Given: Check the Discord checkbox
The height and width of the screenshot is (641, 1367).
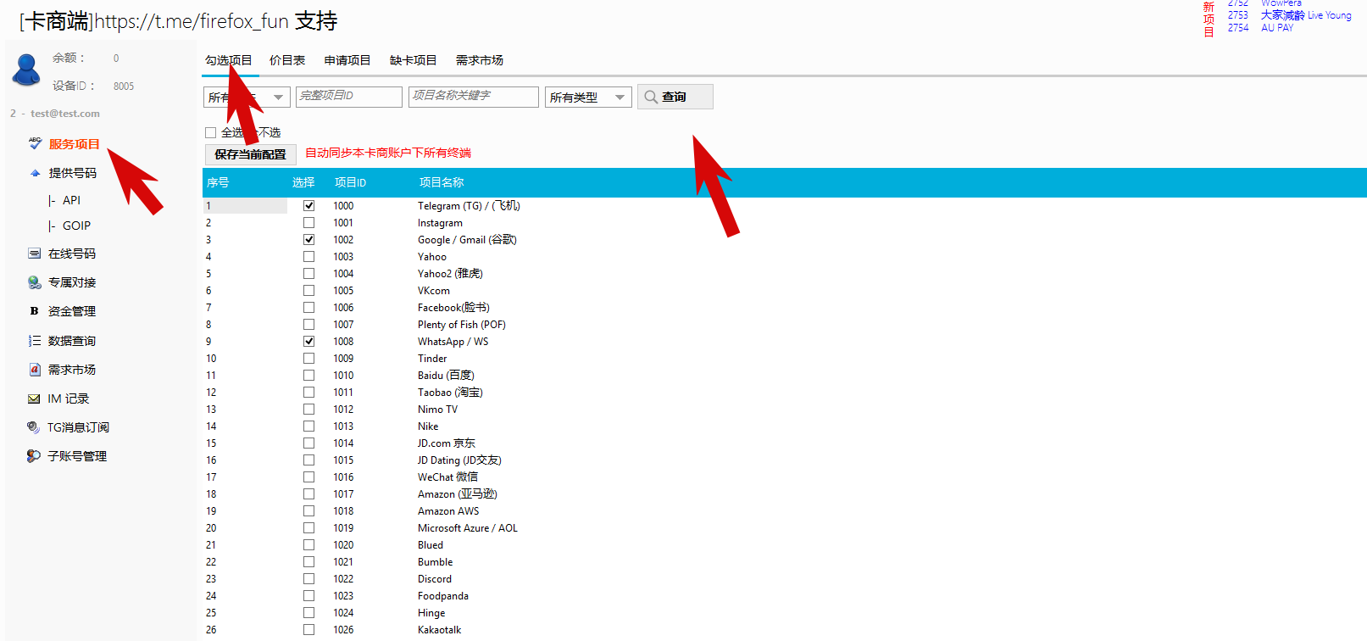Looking at the screenshot, I should tap(309, 578).
